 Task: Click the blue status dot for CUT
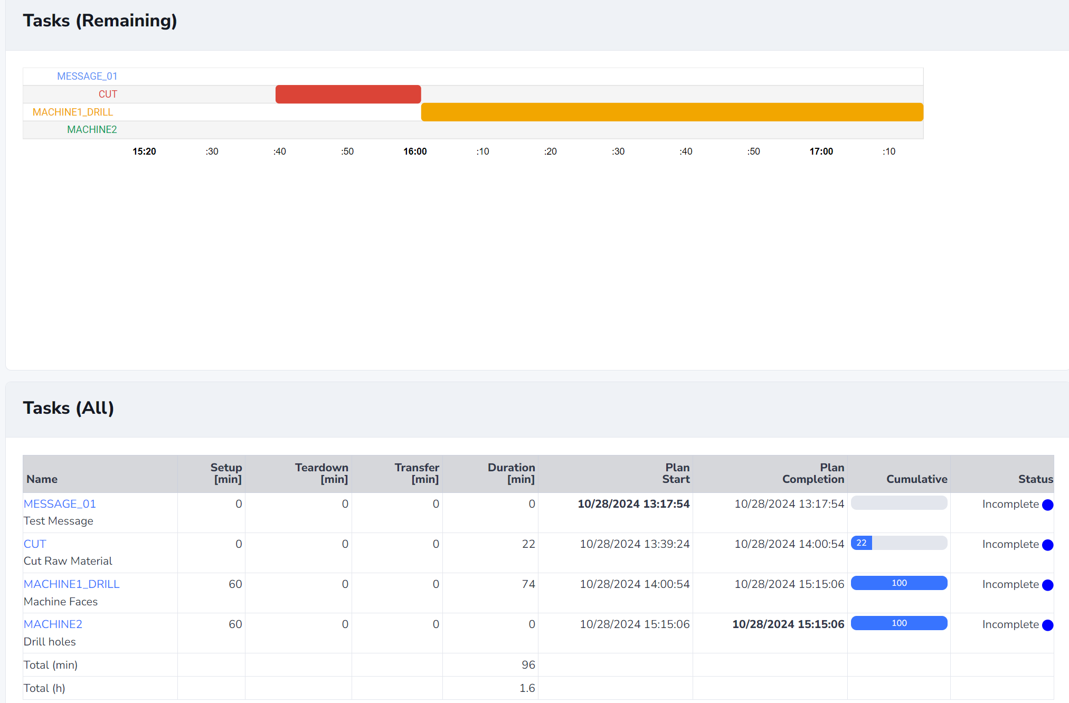click(x=1048, y=545)
